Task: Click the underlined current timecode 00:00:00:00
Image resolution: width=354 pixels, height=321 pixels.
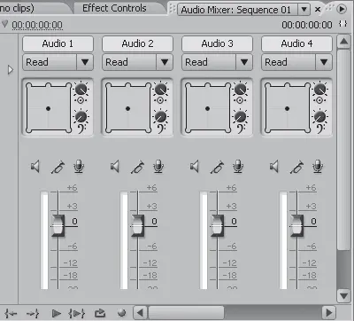Action: pyautogui.click(x=37, y=25)
